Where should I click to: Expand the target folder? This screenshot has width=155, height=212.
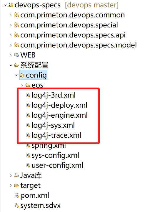[11, 185]
